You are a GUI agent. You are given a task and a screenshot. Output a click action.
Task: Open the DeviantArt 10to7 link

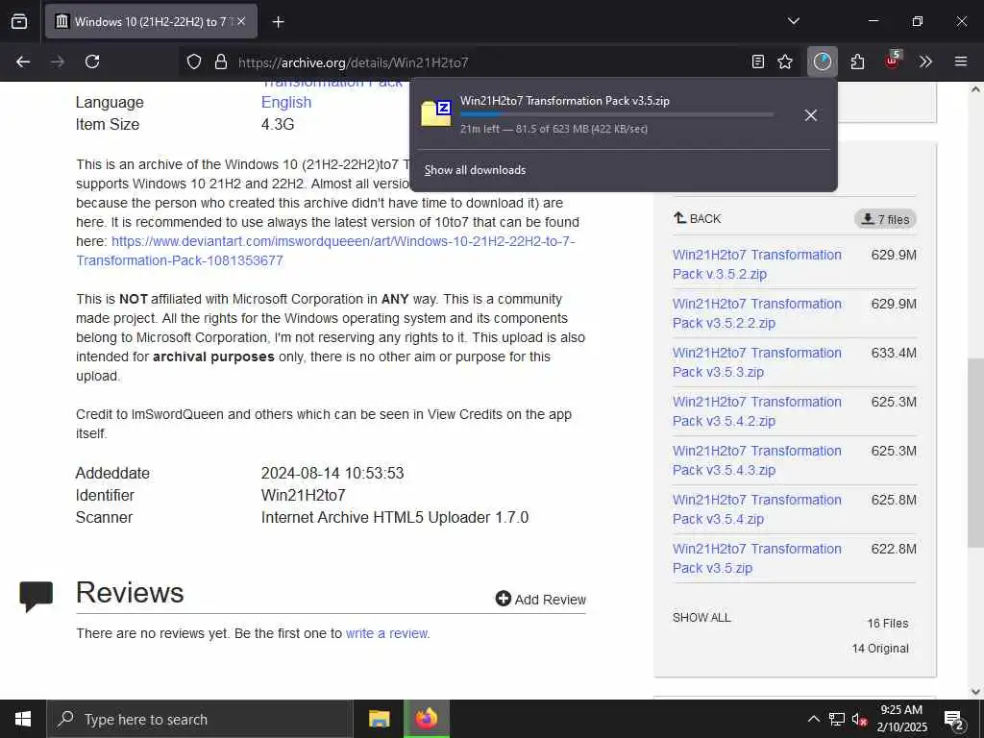[326, 251]
